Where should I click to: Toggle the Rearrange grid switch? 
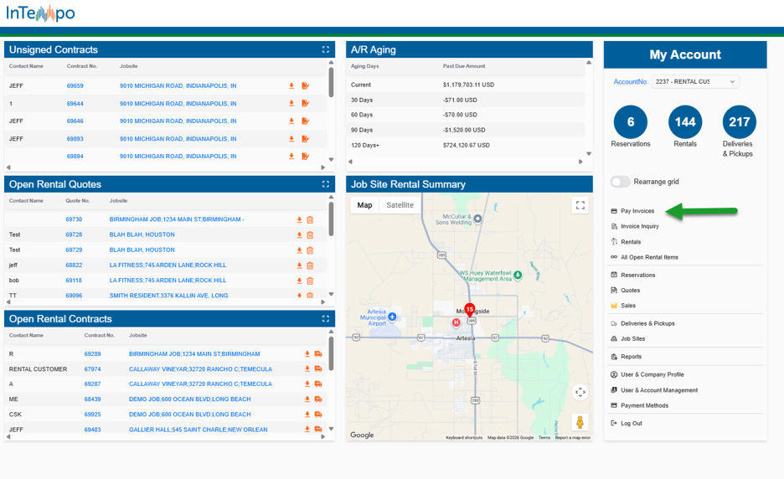(x=620, y=182)
